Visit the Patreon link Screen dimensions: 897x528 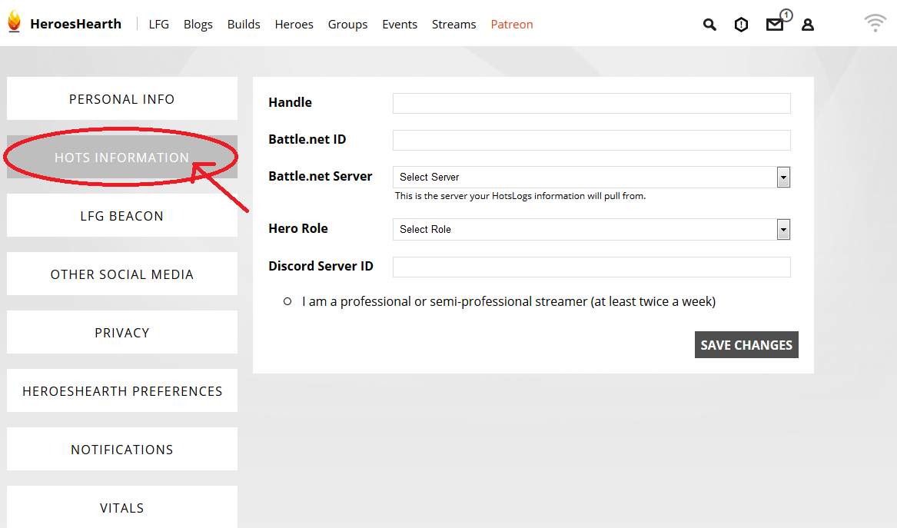[x=512, y=25]
